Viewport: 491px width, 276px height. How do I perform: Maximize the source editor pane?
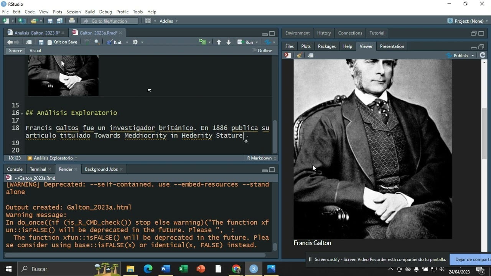tap(272, 33)
